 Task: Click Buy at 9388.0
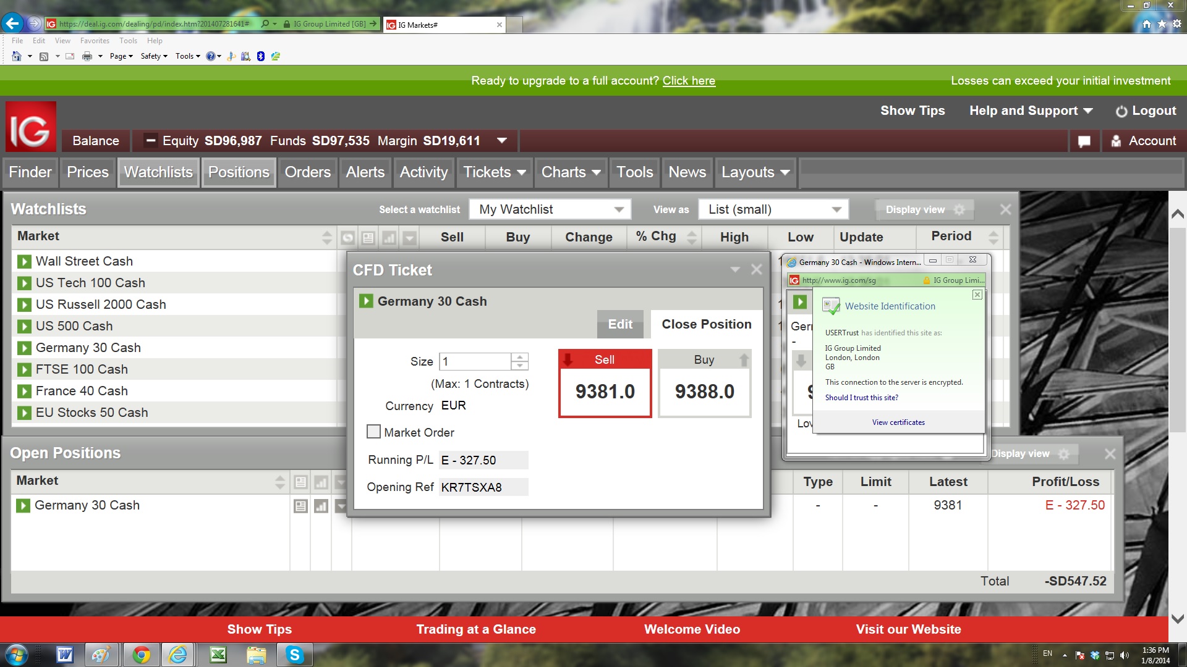coord(704,384)
